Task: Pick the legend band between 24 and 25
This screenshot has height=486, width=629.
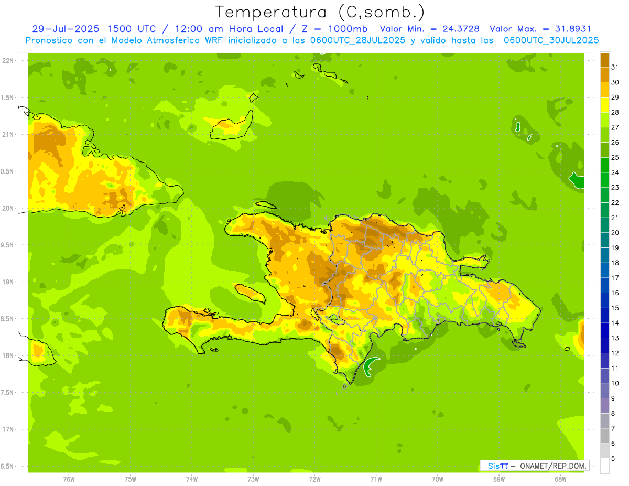Action: pyautogui.click(x=604, y=165)
